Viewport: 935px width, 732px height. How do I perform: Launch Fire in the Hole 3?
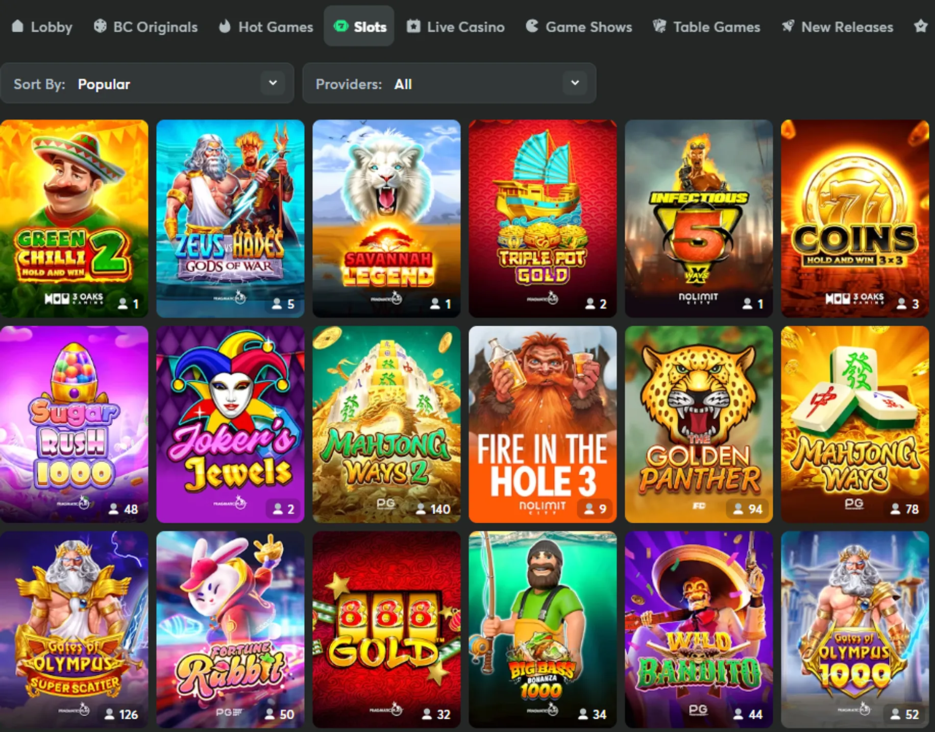(543, 424)
